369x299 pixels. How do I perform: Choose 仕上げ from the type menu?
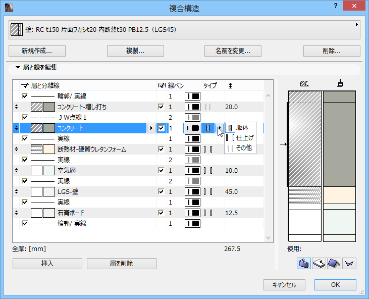click(240, 137)
